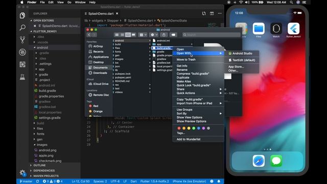Open the Test flask icon
The image size is (327, 184).
pyautogui.click(x=22, y=77)
